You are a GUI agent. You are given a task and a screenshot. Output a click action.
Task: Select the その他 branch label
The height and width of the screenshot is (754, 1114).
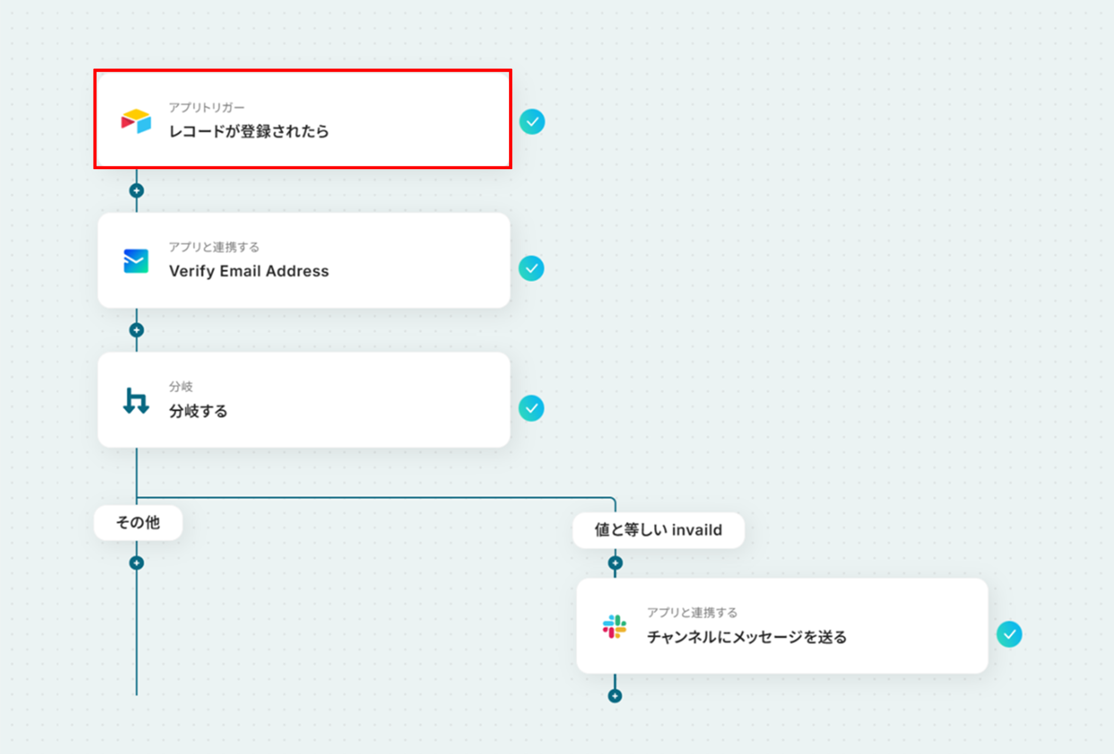click(x=138, y=523)
